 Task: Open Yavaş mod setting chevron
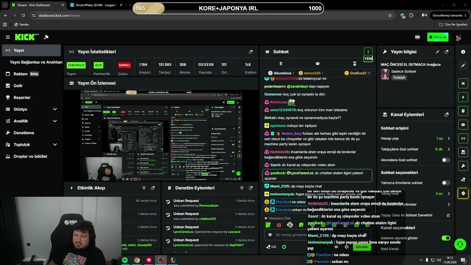449,194
